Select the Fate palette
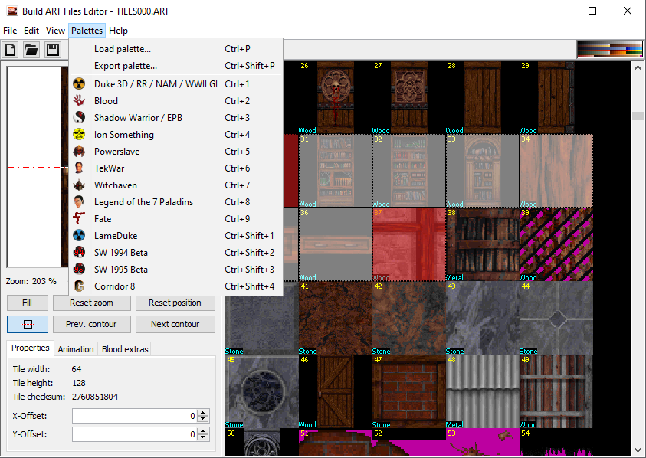Image resolution: width=646 pixels, height=458 pixels. (x=176, y=219)
